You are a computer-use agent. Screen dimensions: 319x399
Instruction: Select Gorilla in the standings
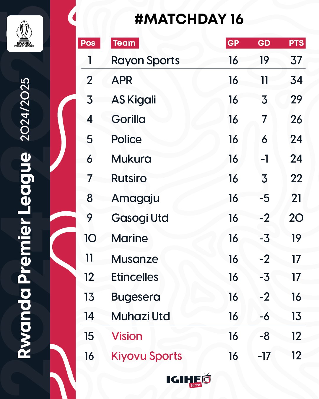click(x=128, y=119)
